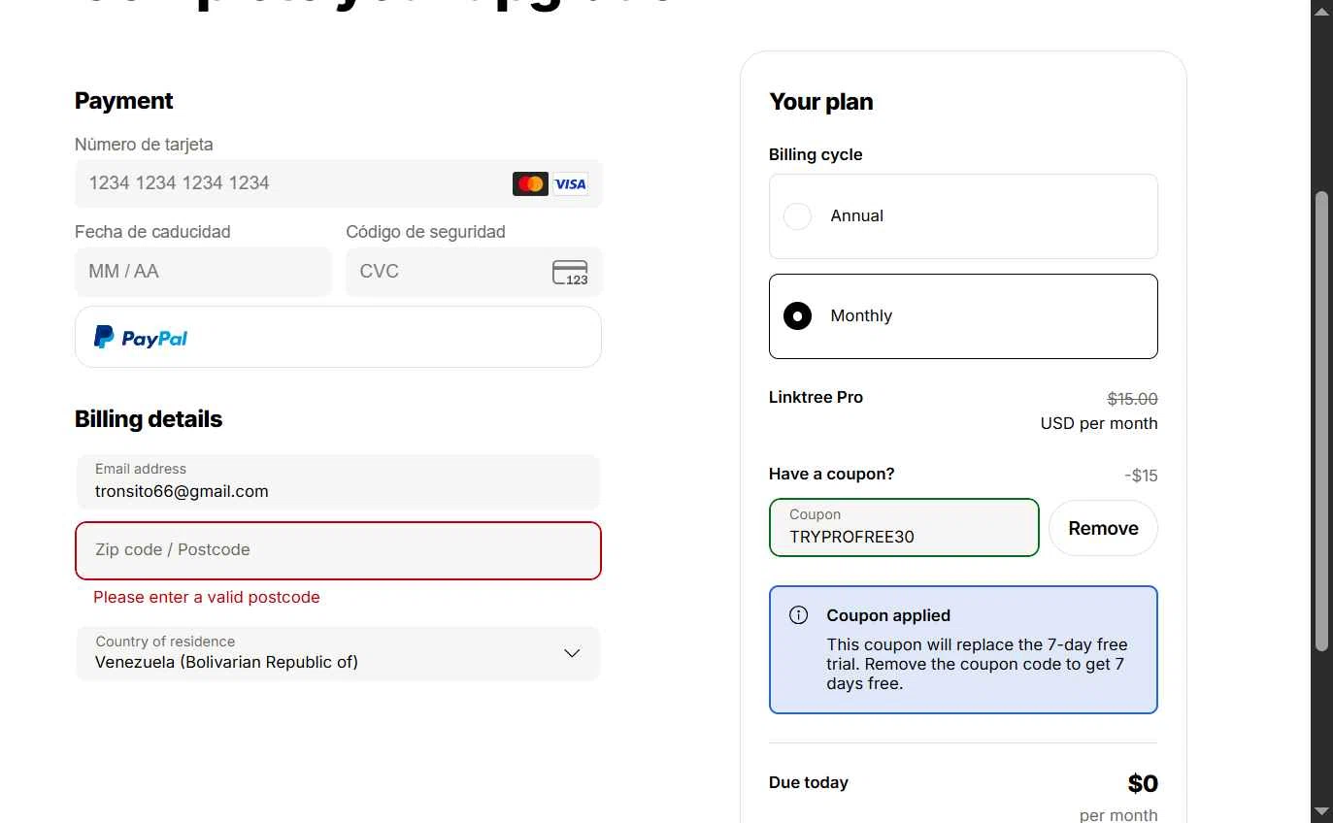Remove the applied coupon
Image resolution: width=1333 pixels, height=823 pixels.
click(1103, 528)
